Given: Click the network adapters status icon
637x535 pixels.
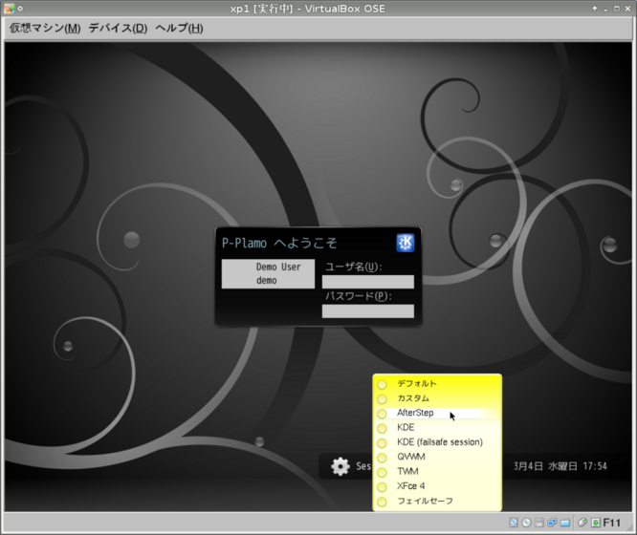Looking at the screenshot, I should (552, 523).
